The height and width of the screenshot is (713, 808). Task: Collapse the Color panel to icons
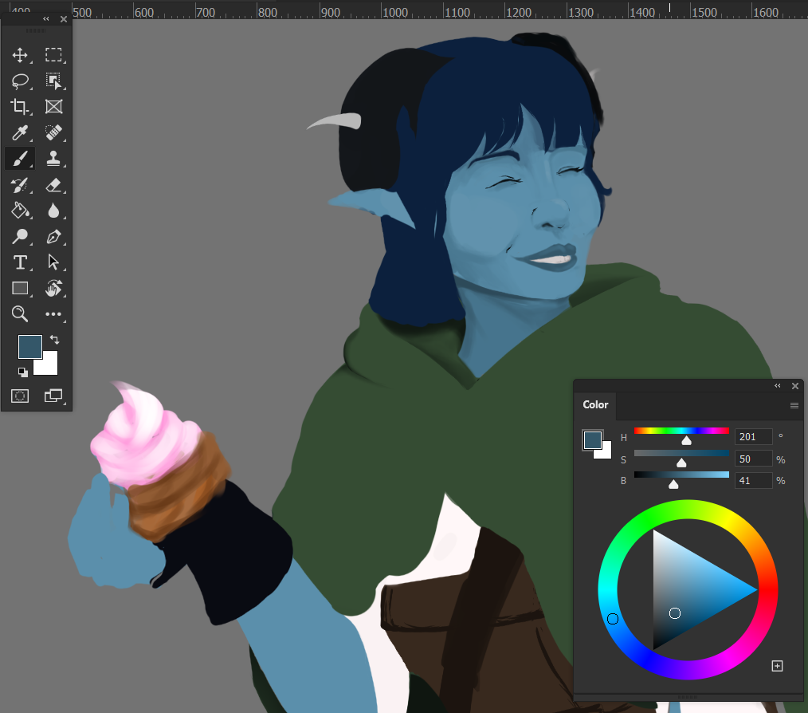click(x=778, y=386)
